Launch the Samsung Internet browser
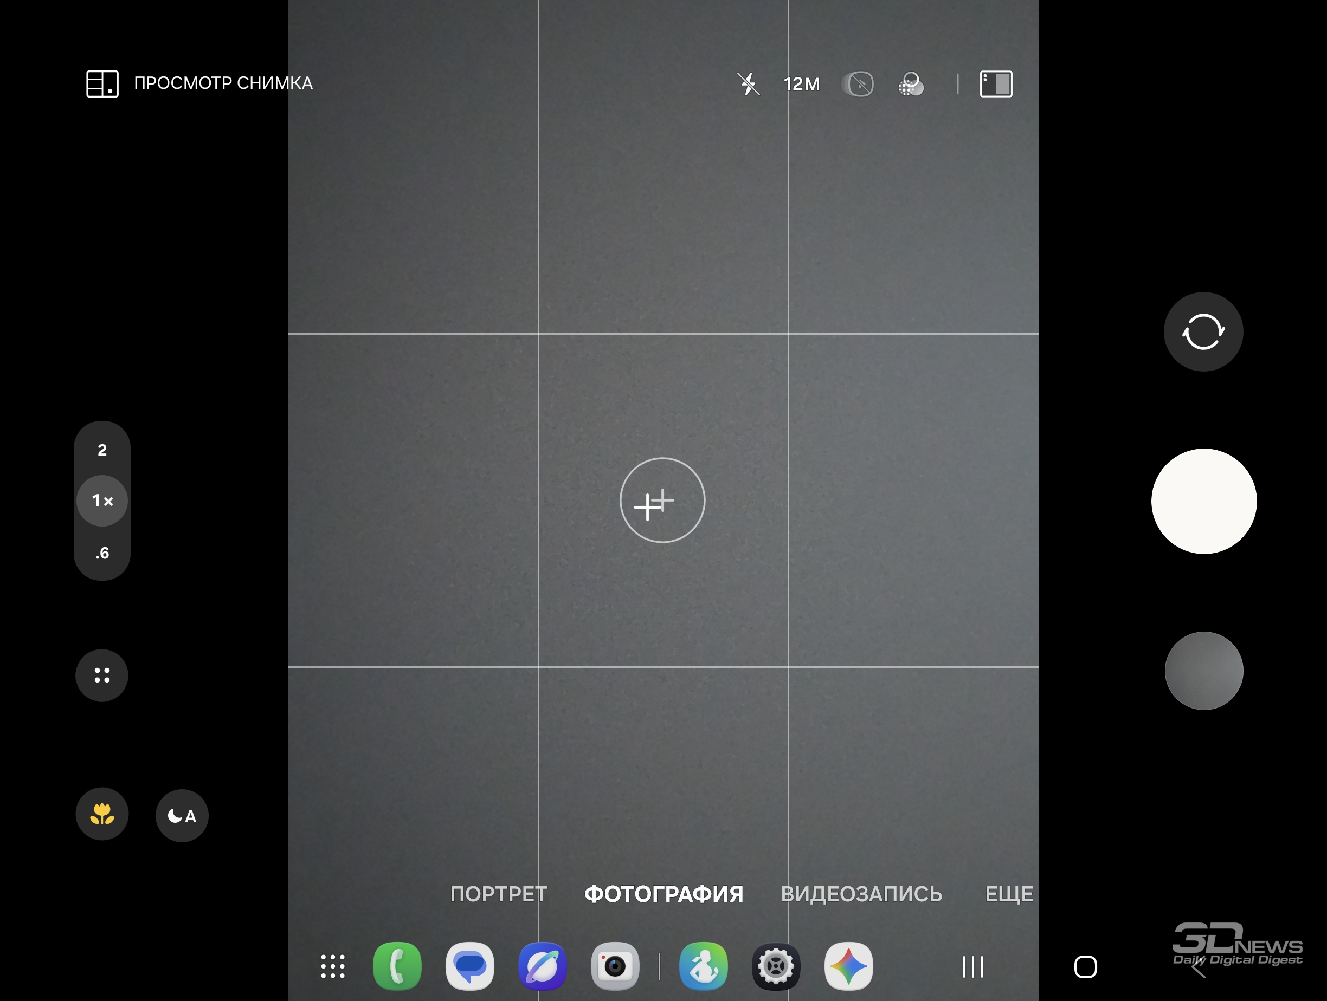The width and height of the screenshot is (1327, 1001). (x=542, y=966)
